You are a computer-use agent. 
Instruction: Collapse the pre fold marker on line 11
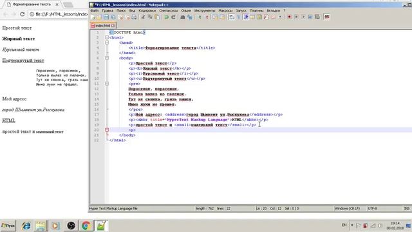(107, 84)
